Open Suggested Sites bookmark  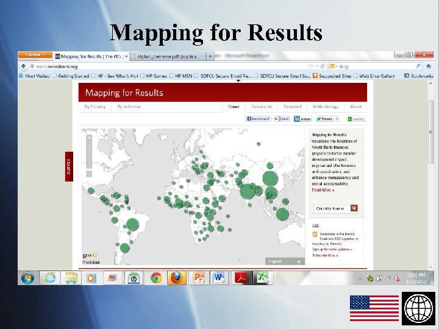point(332,76)
